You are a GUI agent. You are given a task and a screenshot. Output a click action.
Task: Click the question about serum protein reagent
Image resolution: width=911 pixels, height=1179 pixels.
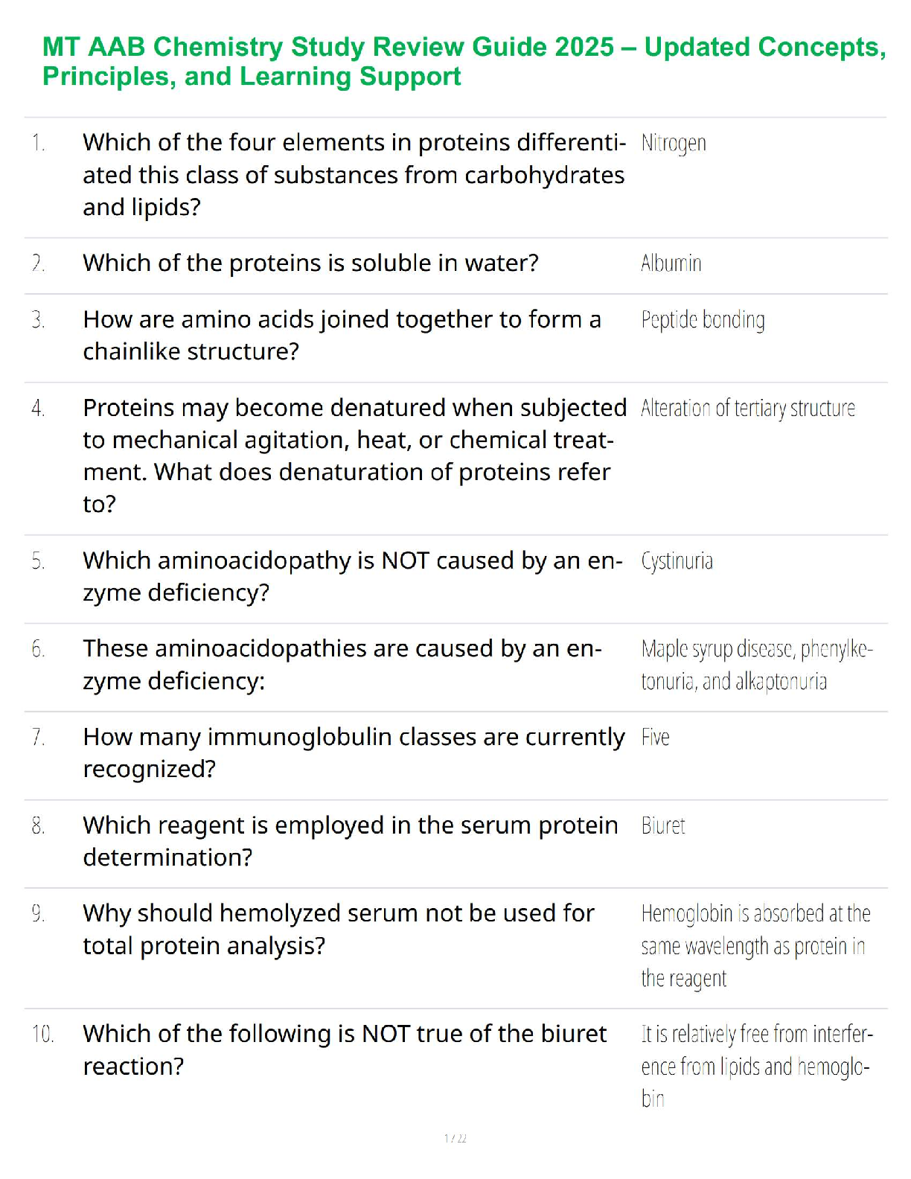tap(350, 841)
